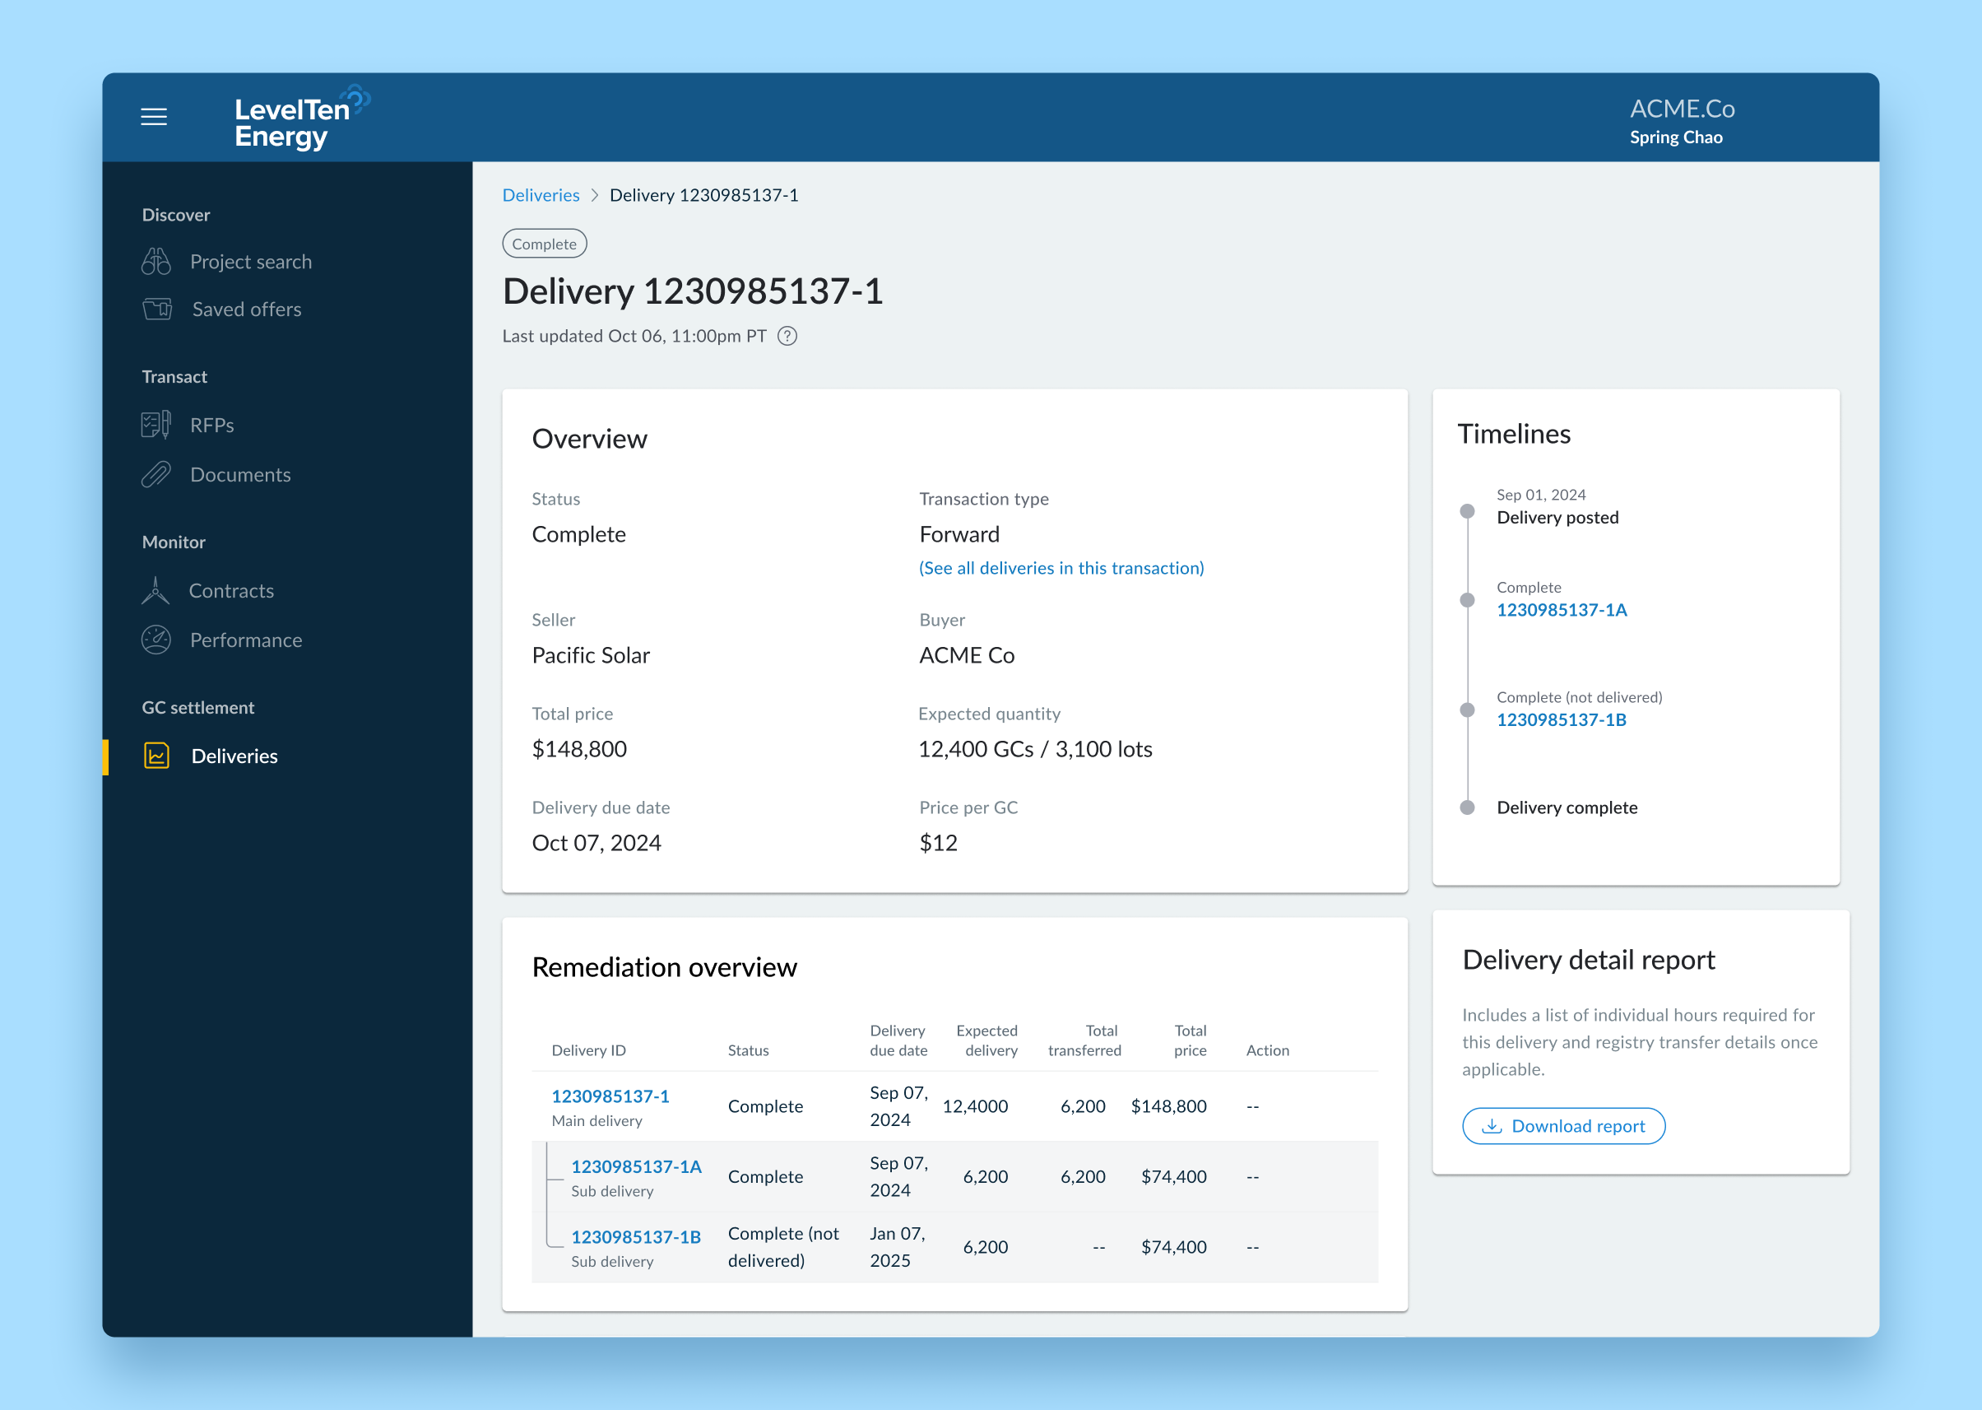Click the Contracts wind turbine icon
Image resolution: width=1982 pixels, height=1410 pixels.
(x=155, y=590)
